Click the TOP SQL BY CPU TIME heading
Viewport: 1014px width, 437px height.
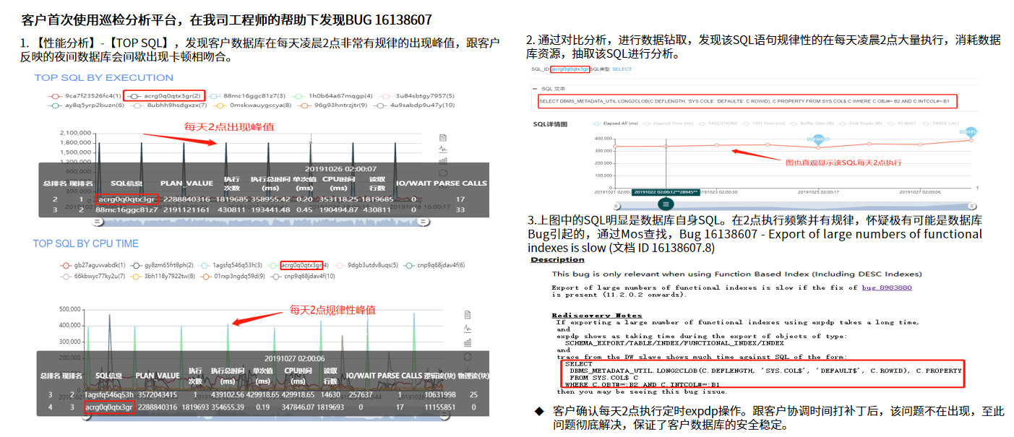tap(86, 243)
